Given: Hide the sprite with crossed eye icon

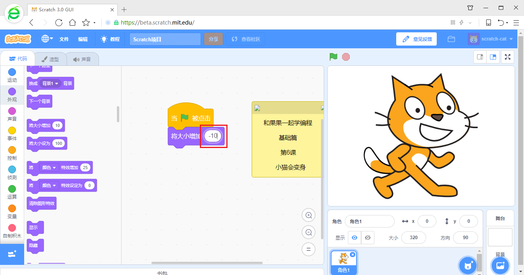Looking at the screenshot, I should (368, 238).
